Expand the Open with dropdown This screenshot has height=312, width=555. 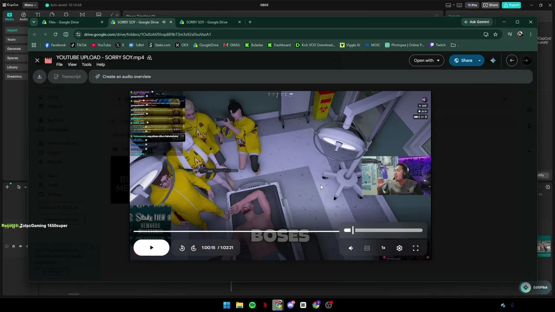(427, 61)
